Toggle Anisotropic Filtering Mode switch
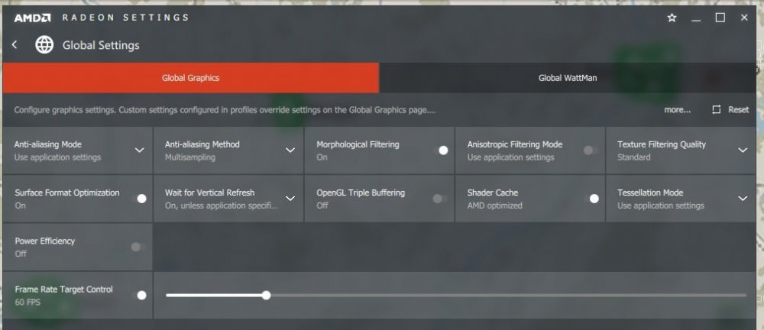This screenshot has height=330, width=764. [x=591, y=150]
